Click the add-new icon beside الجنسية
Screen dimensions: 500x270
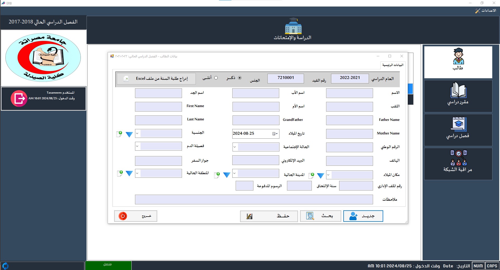(119, 134)
